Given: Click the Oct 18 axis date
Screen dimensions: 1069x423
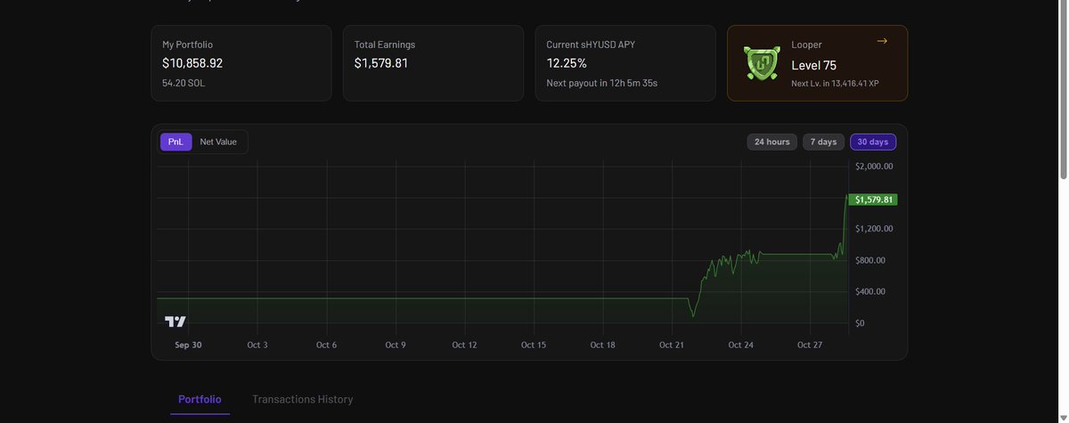Looking at the screenshot, I should click(603, 345).
